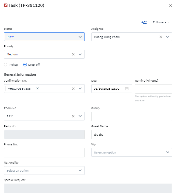Clear the Assignee Hoang Trong Pham
Screen dimensions: 177x193
click(160, 37)
